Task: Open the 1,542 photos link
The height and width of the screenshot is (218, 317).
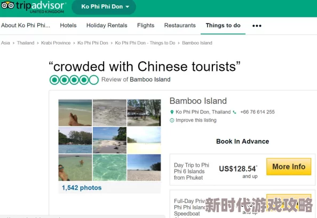Action: tap(82, 188)
